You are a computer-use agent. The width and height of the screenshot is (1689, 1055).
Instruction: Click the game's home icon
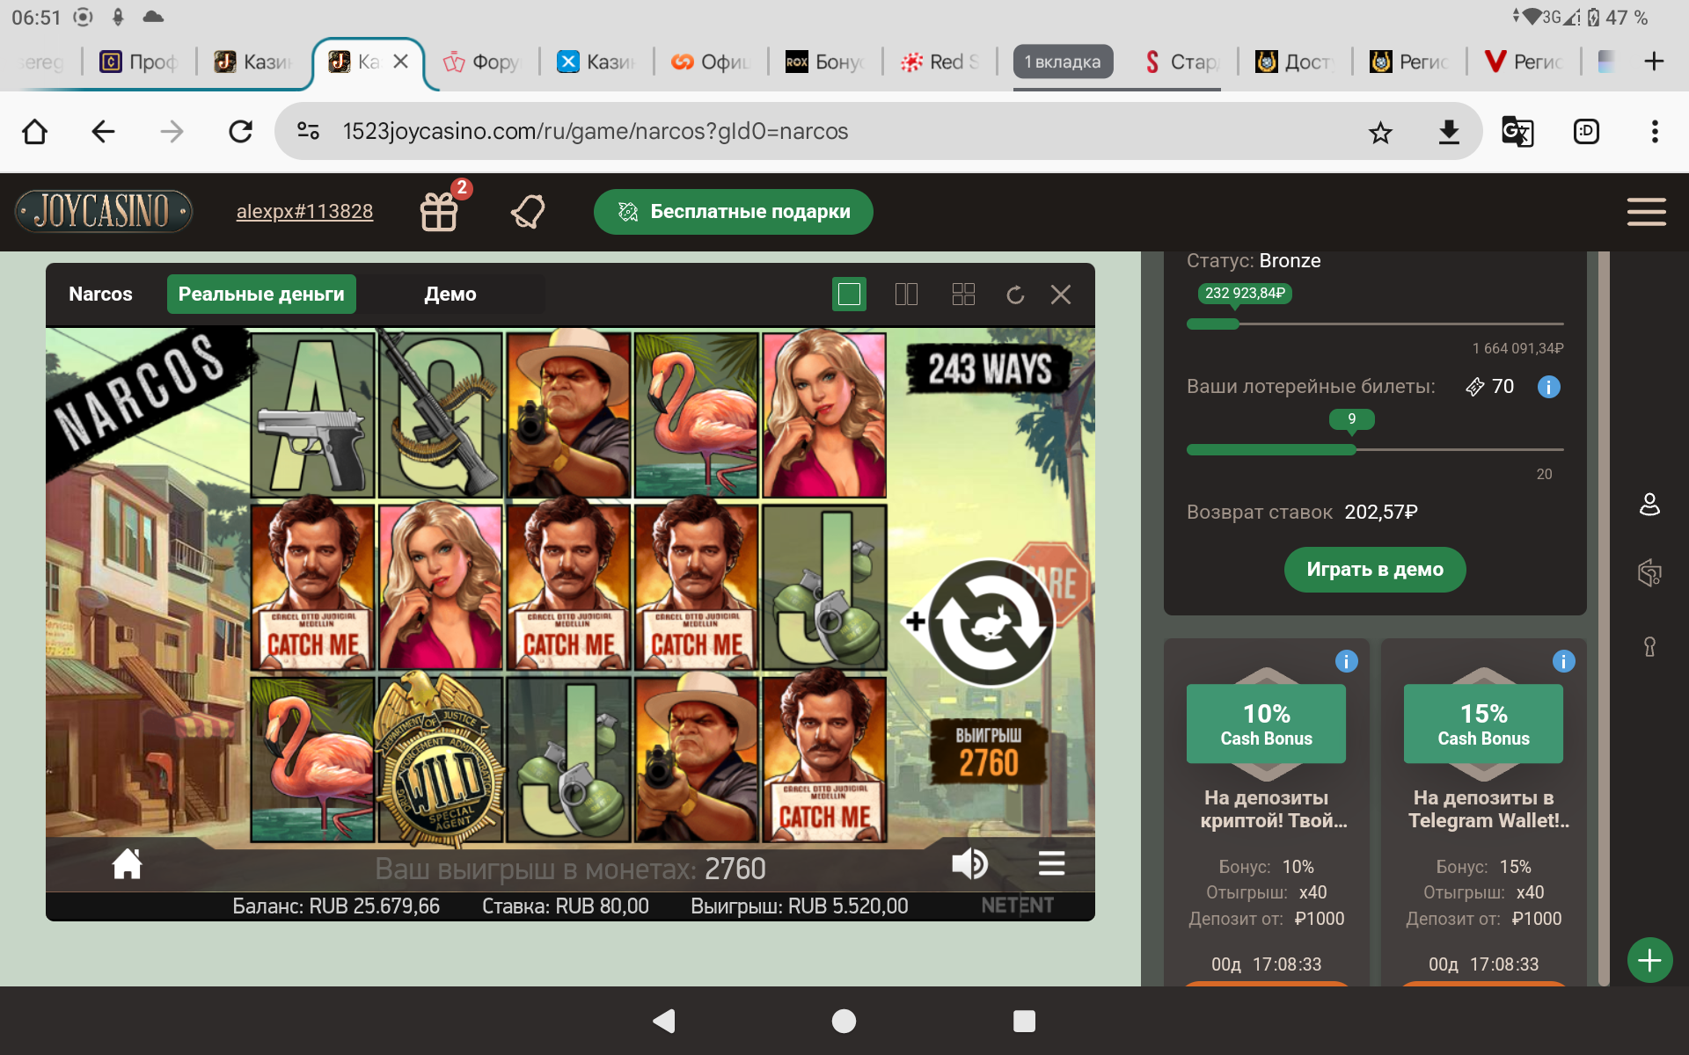pos(127,864)
